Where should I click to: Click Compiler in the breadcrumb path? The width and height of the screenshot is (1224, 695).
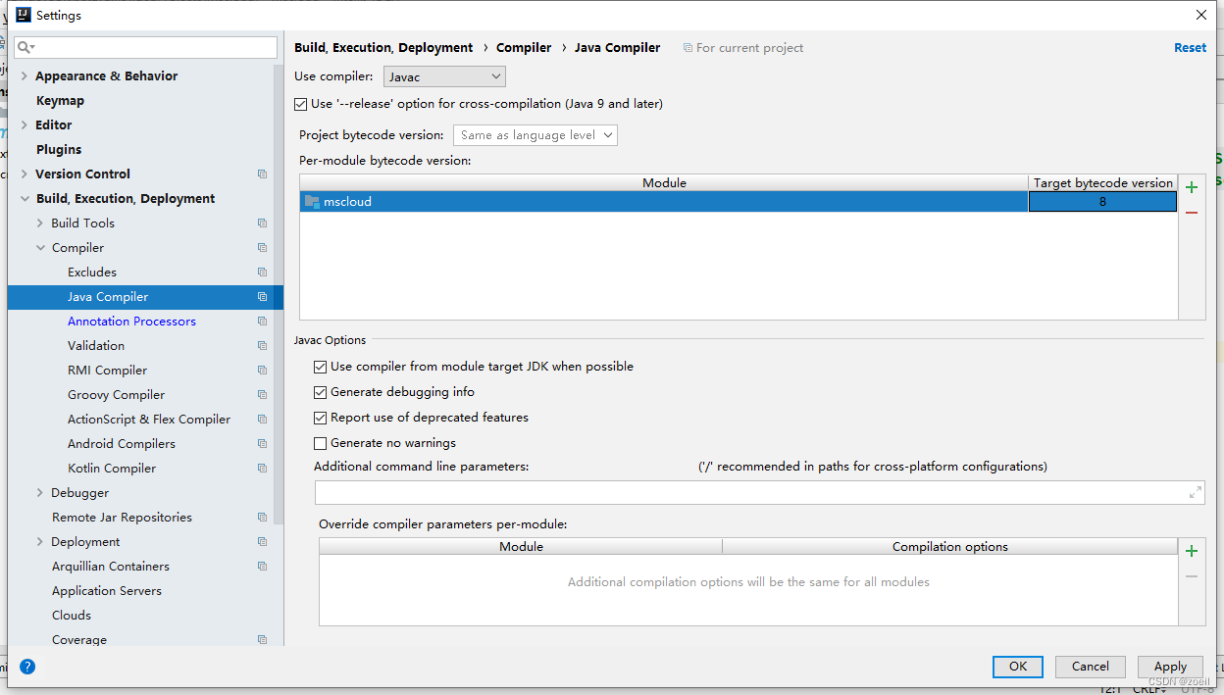524,48
